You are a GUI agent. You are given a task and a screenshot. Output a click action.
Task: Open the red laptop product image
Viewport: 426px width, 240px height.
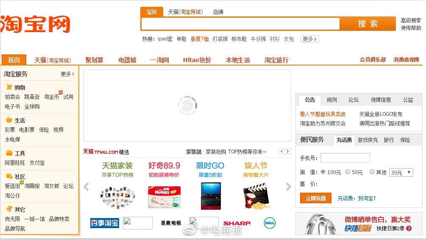tap(211, 196)
